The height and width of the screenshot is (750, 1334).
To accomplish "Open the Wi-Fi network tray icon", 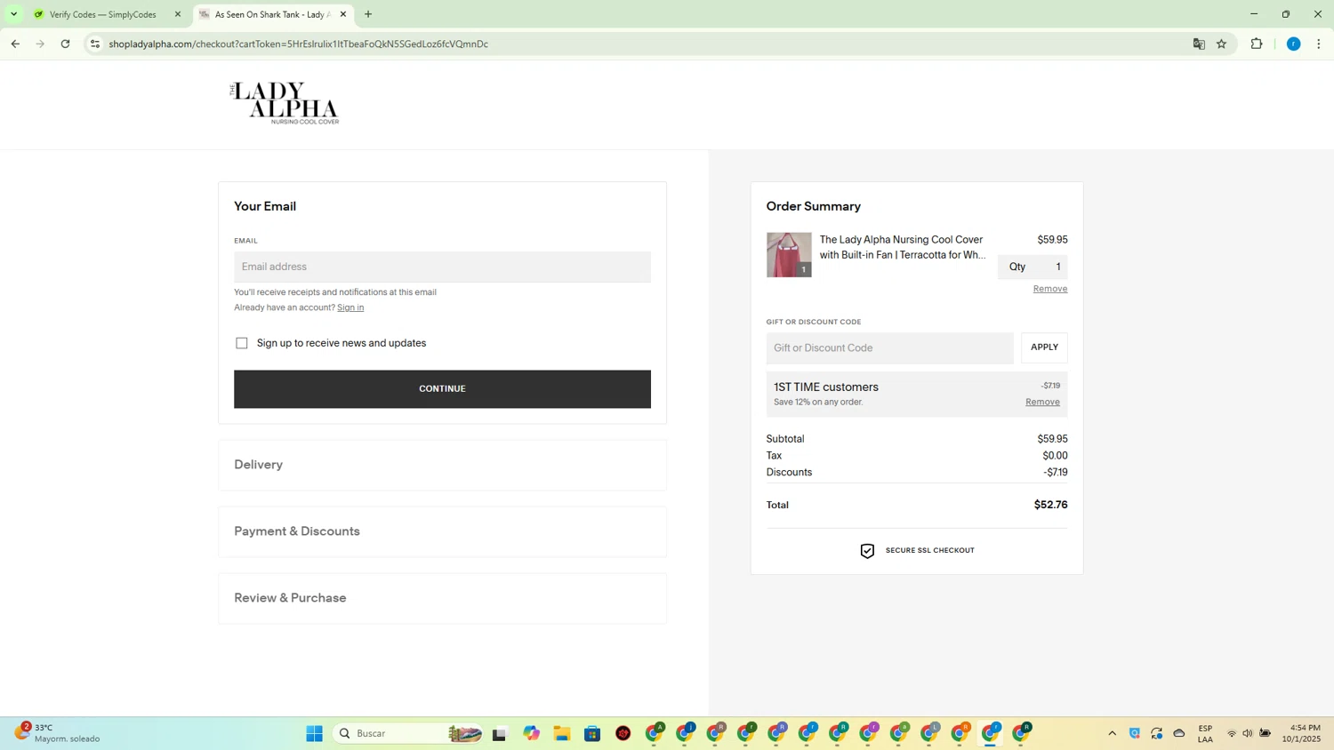I will [x=1232, y=733].
